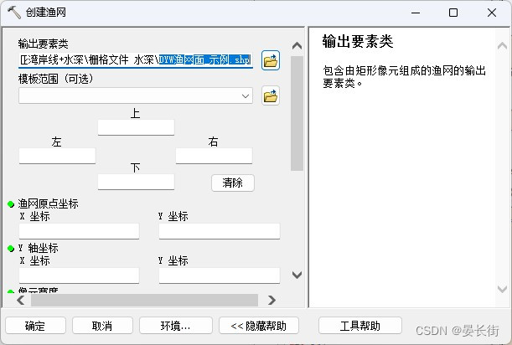Click the help panel scroll down arrow
Viewport: 512px width, 345px height.
click(x=502, y=289)
